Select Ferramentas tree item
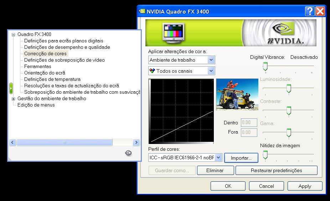330x201 pixels. click(x=38, y=67)
